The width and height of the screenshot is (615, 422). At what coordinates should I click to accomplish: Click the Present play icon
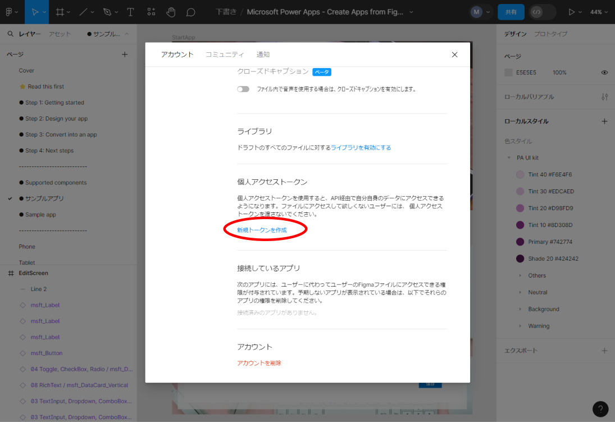[x=571, y=12]
